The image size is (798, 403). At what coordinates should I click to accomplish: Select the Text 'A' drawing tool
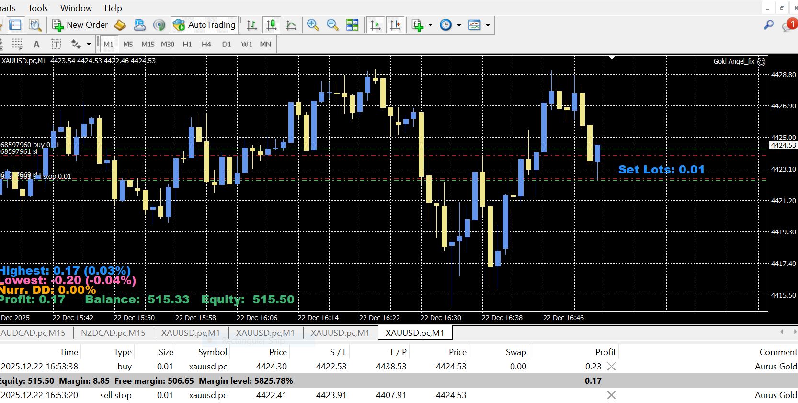pos(36,44)
